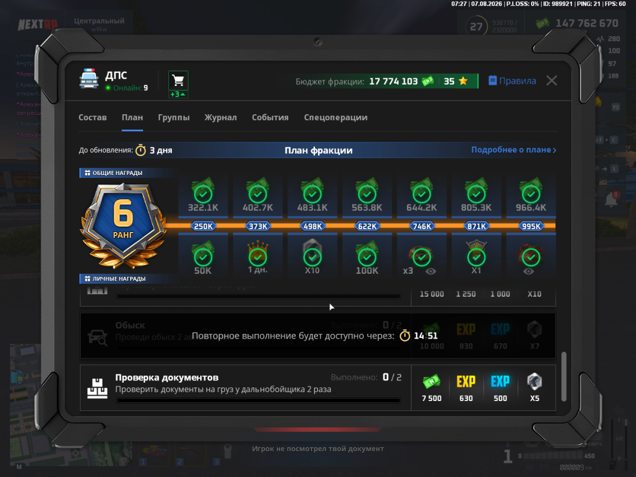Click the Онлайн: 9 status
This screenshot has height=477, width=636.
tap(127, 88)
